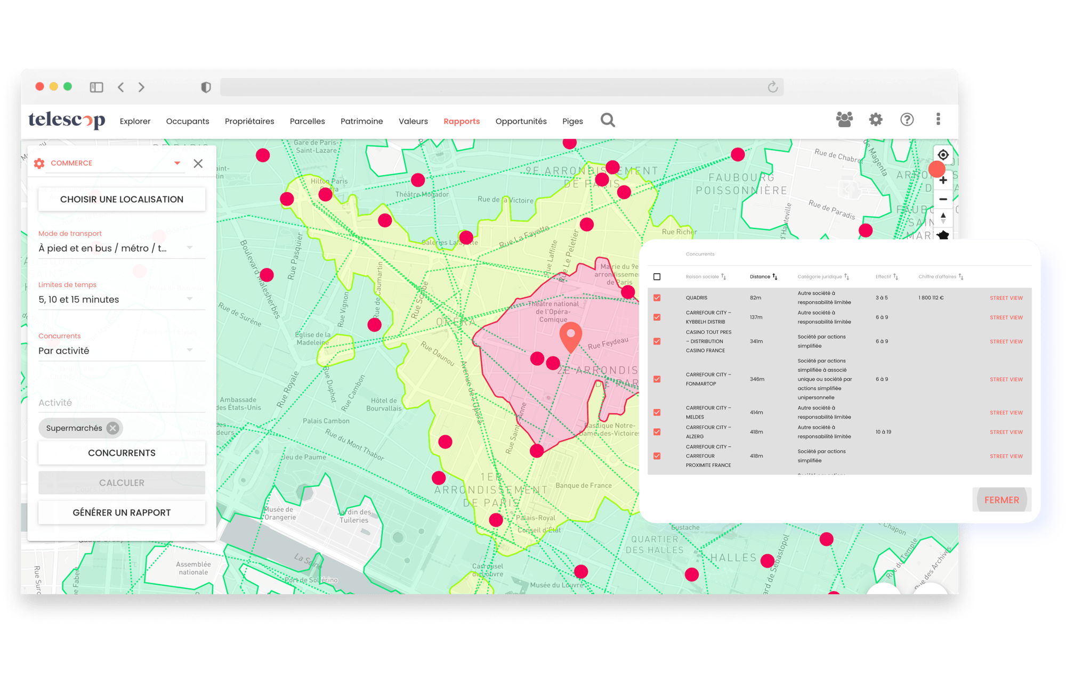Click the France outline map icon
Screen dimensions: 1066x688
943,234
